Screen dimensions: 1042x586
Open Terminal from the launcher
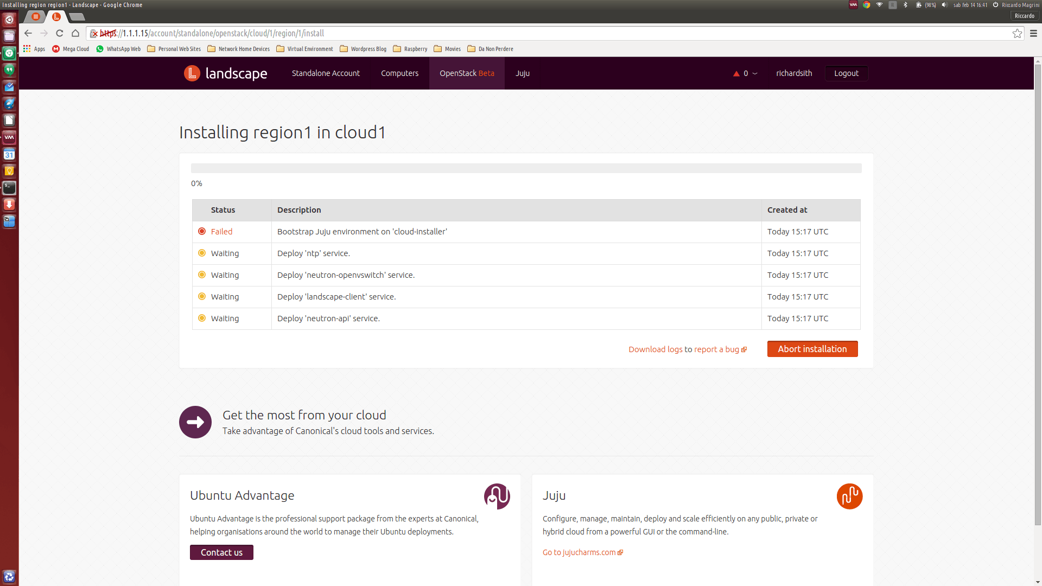pos(9,188)
